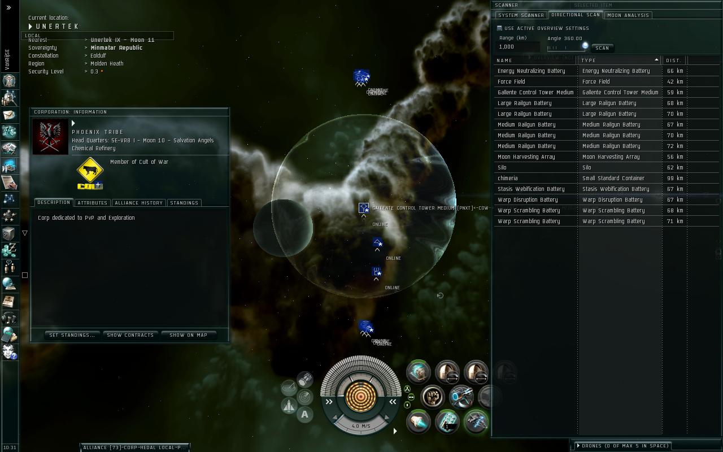Open the Corporation stars icon in the Neocom
723x452 pixels.
tap(9, 216)
